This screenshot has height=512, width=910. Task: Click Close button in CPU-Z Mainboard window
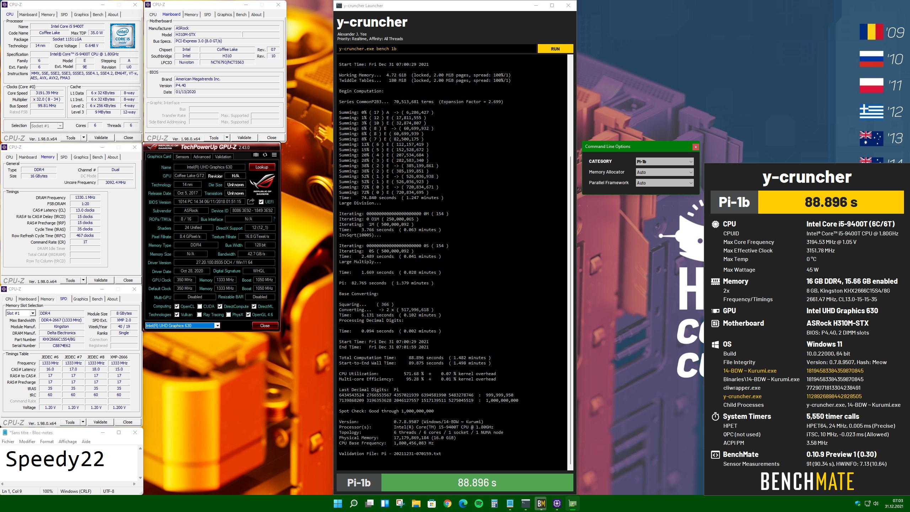(x=272, y=138)
